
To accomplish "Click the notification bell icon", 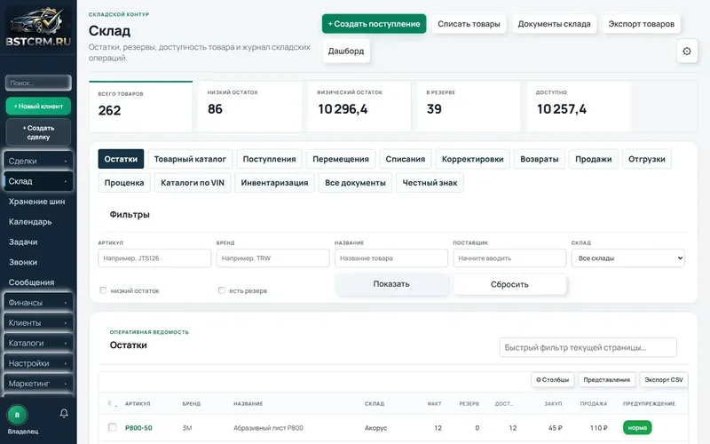I will 64,413.
